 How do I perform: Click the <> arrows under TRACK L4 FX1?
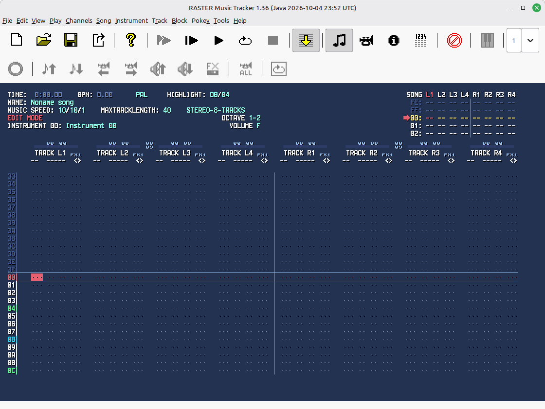[x=264, y=161]
